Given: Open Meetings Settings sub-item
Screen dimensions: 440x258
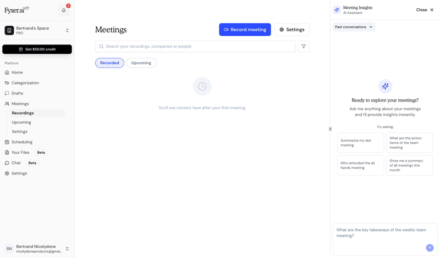Looking at the screenshot, I should [37, 131].
